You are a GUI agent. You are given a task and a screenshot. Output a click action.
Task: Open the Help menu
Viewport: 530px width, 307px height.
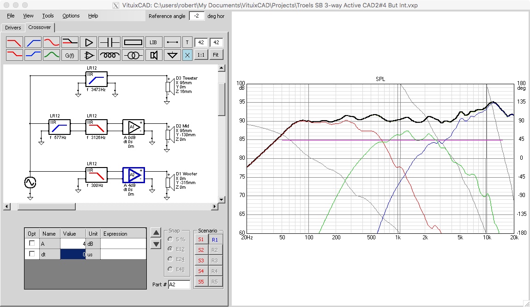click(x=93, y=16)
